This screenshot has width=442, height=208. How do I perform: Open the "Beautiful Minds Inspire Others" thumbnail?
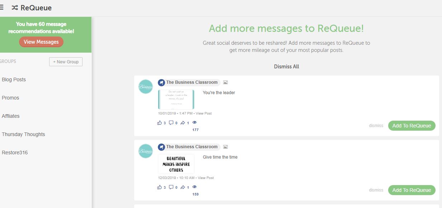pos(176,164)
